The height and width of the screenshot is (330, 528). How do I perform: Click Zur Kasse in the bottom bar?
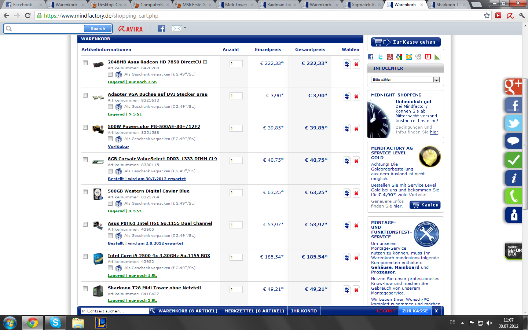tap(415, 311)
